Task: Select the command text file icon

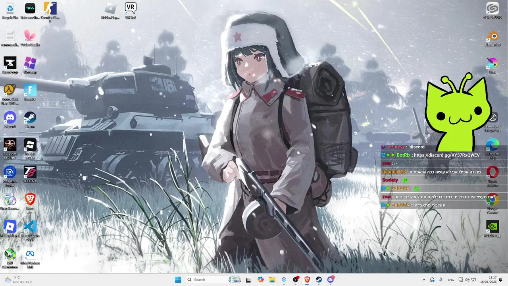Action: point(10,39)
